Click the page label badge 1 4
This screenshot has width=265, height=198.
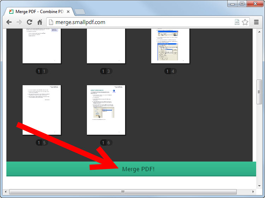pos(171,71)
